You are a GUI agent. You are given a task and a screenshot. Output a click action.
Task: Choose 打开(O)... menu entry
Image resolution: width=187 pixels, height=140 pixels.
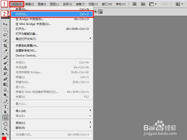point(52,14)
